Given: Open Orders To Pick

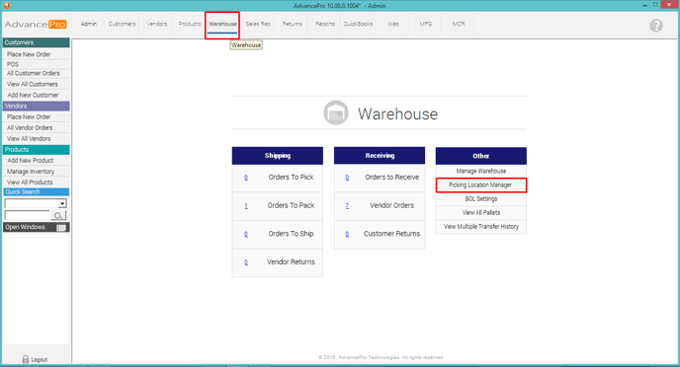Looking at the screenshot, I should point(291,177).
